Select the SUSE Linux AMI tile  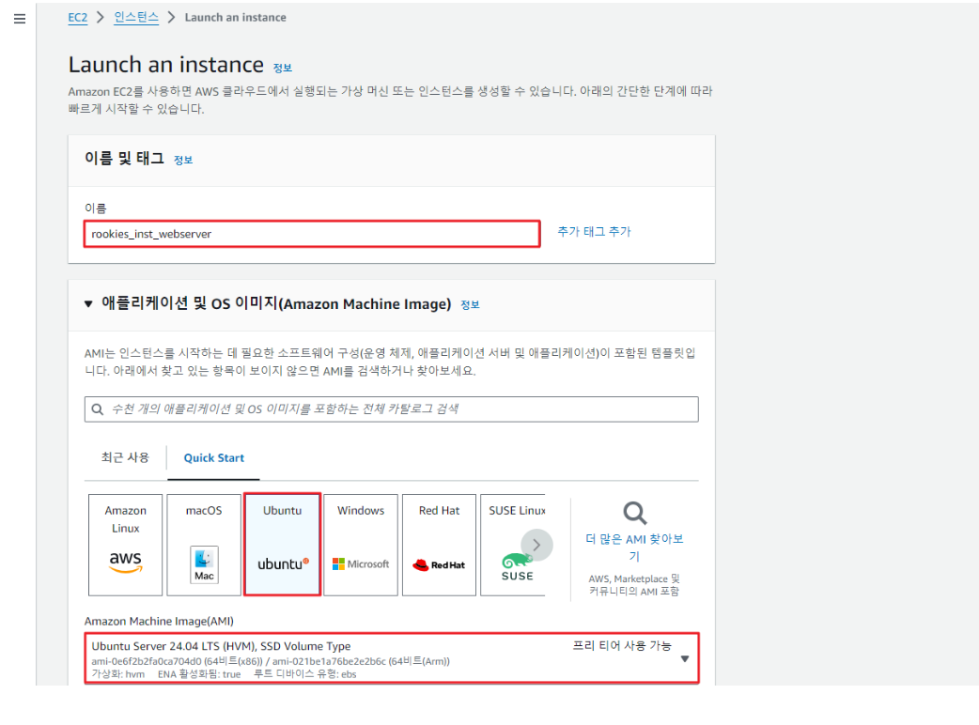(x=513, y=545)
